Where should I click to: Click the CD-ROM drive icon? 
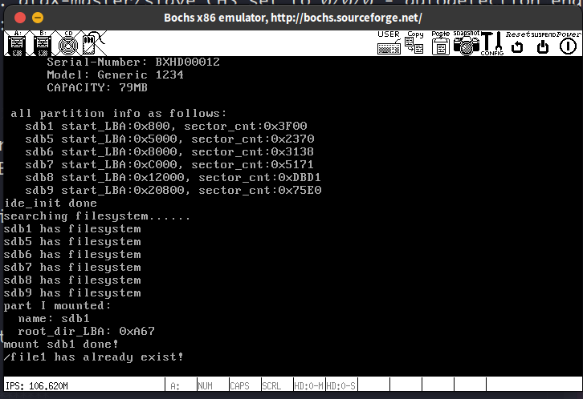67,44
